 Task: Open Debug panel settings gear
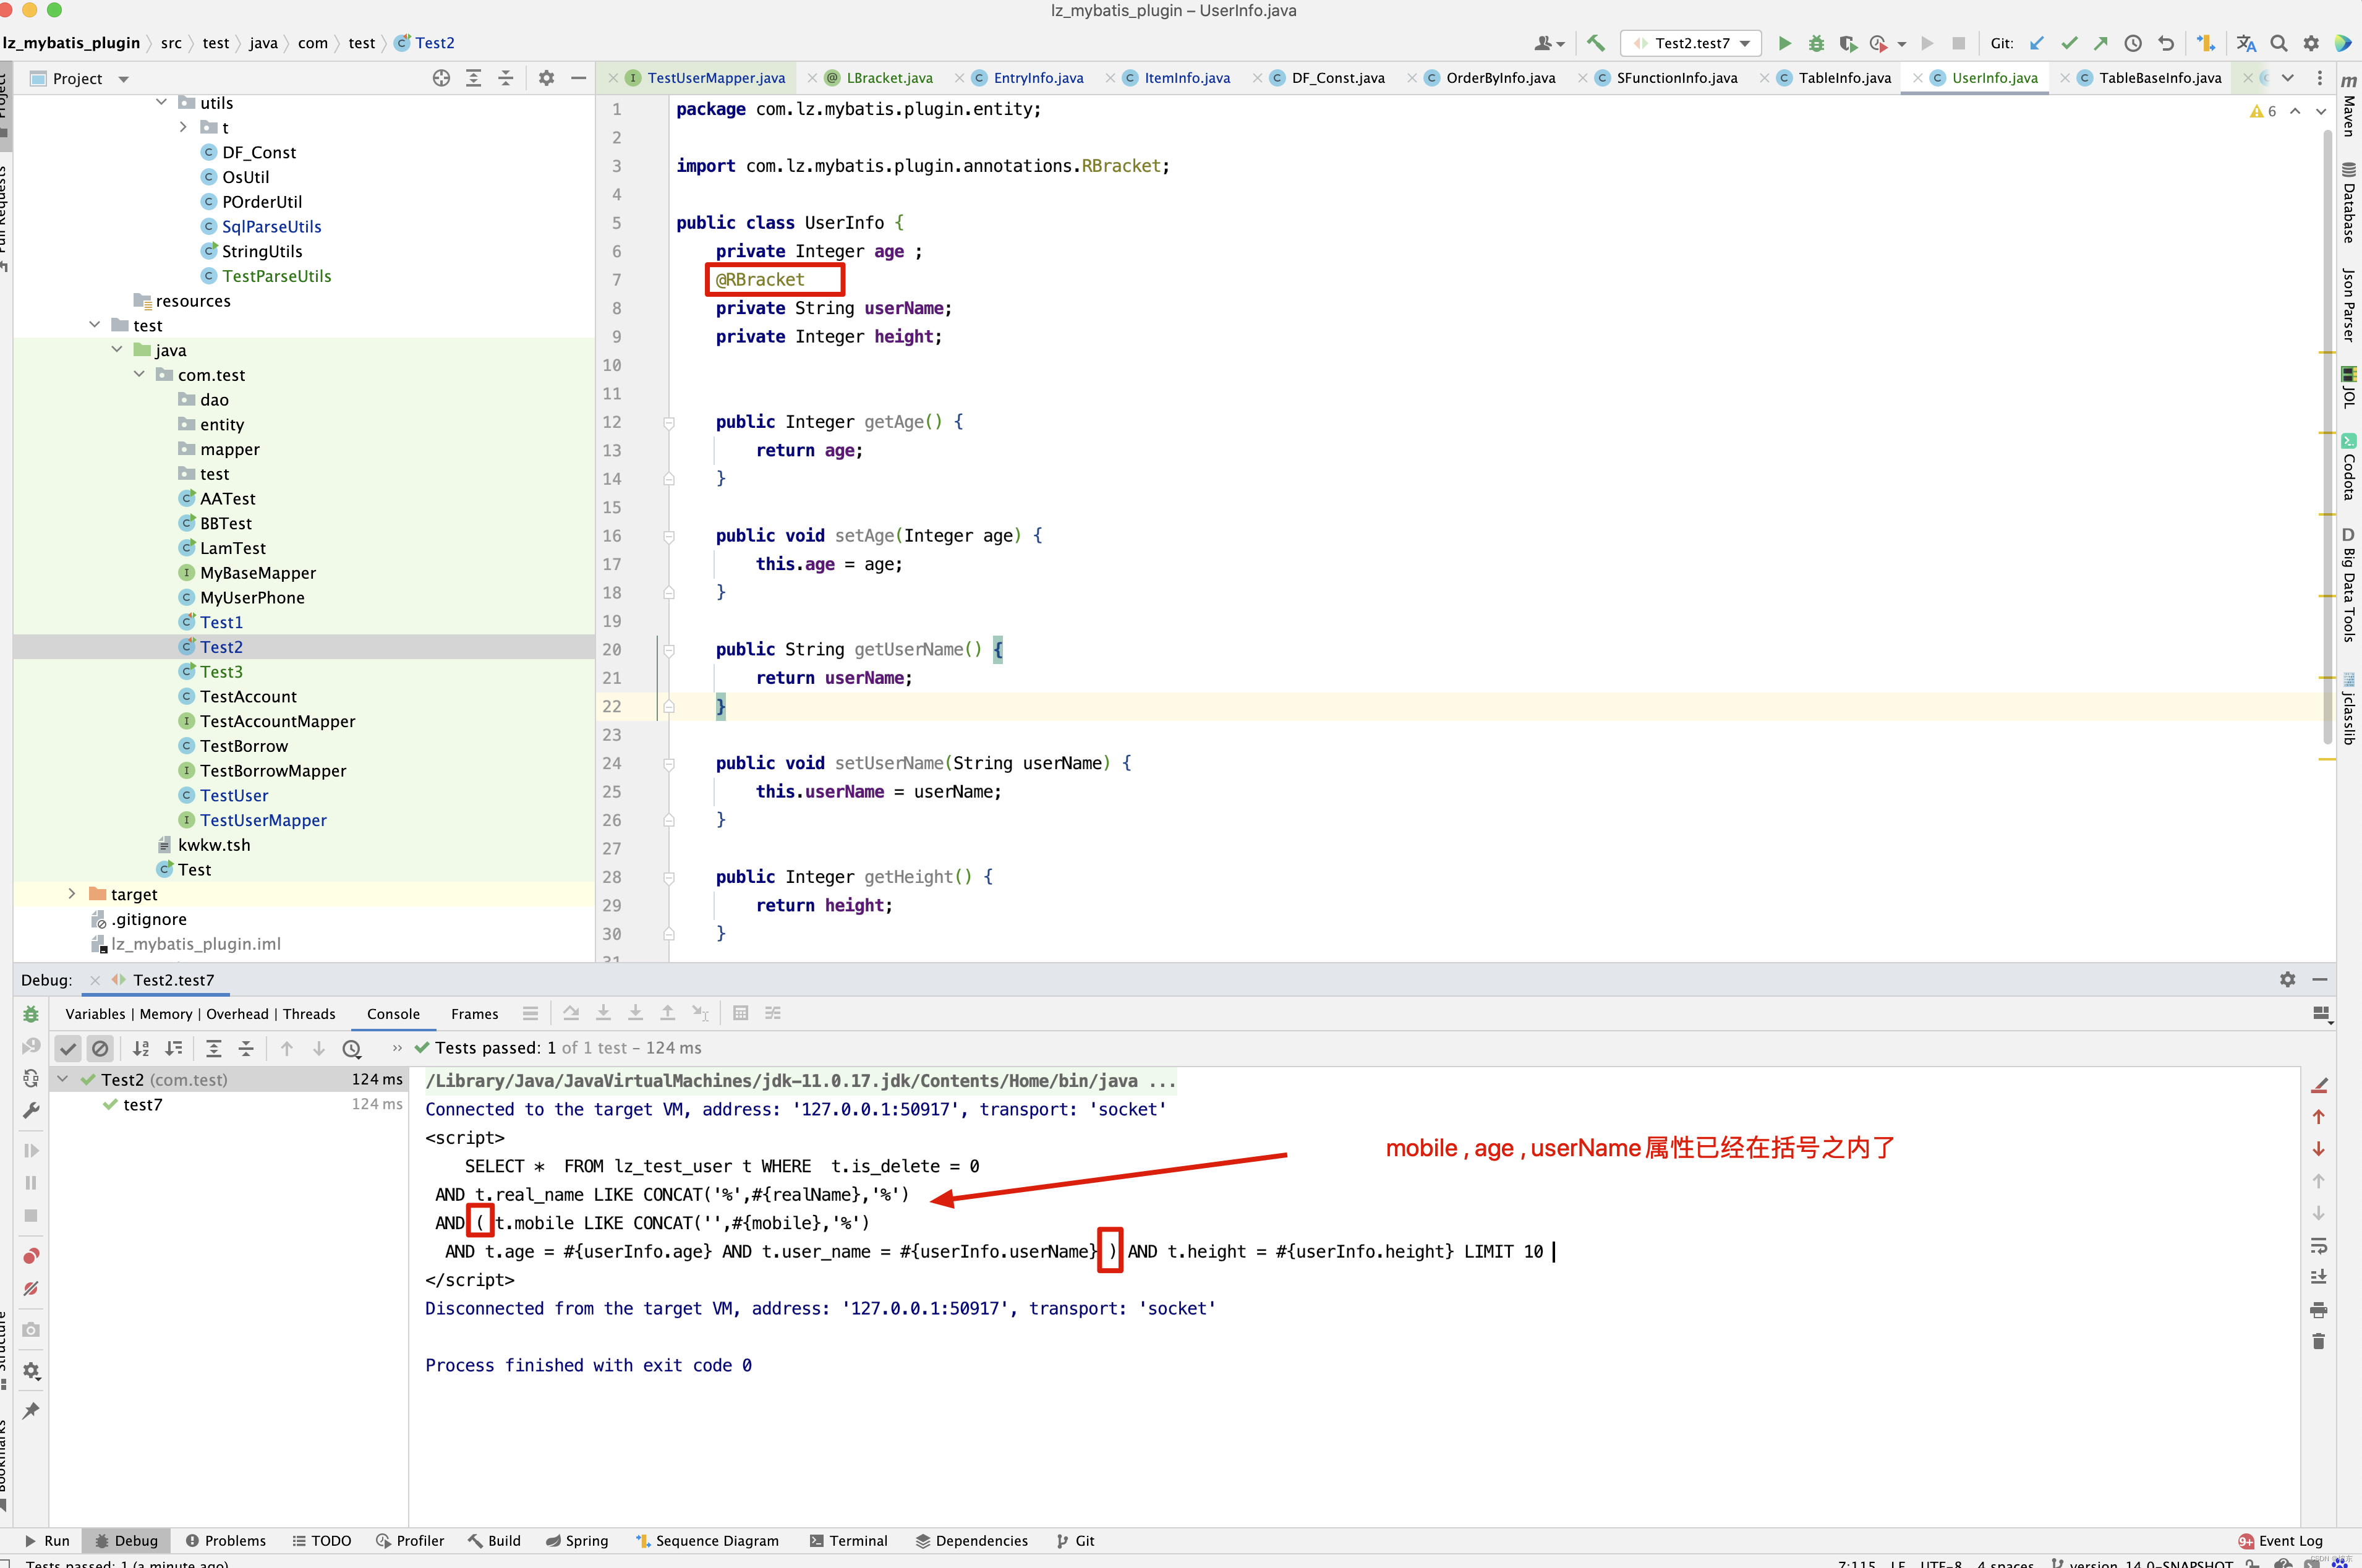click(2287, 979)
